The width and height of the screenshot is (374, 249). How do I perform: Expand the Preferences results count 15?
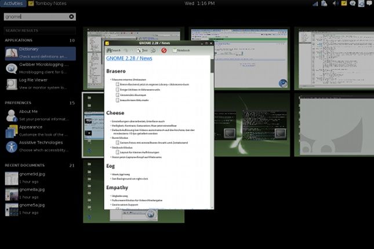click(72, 103)
